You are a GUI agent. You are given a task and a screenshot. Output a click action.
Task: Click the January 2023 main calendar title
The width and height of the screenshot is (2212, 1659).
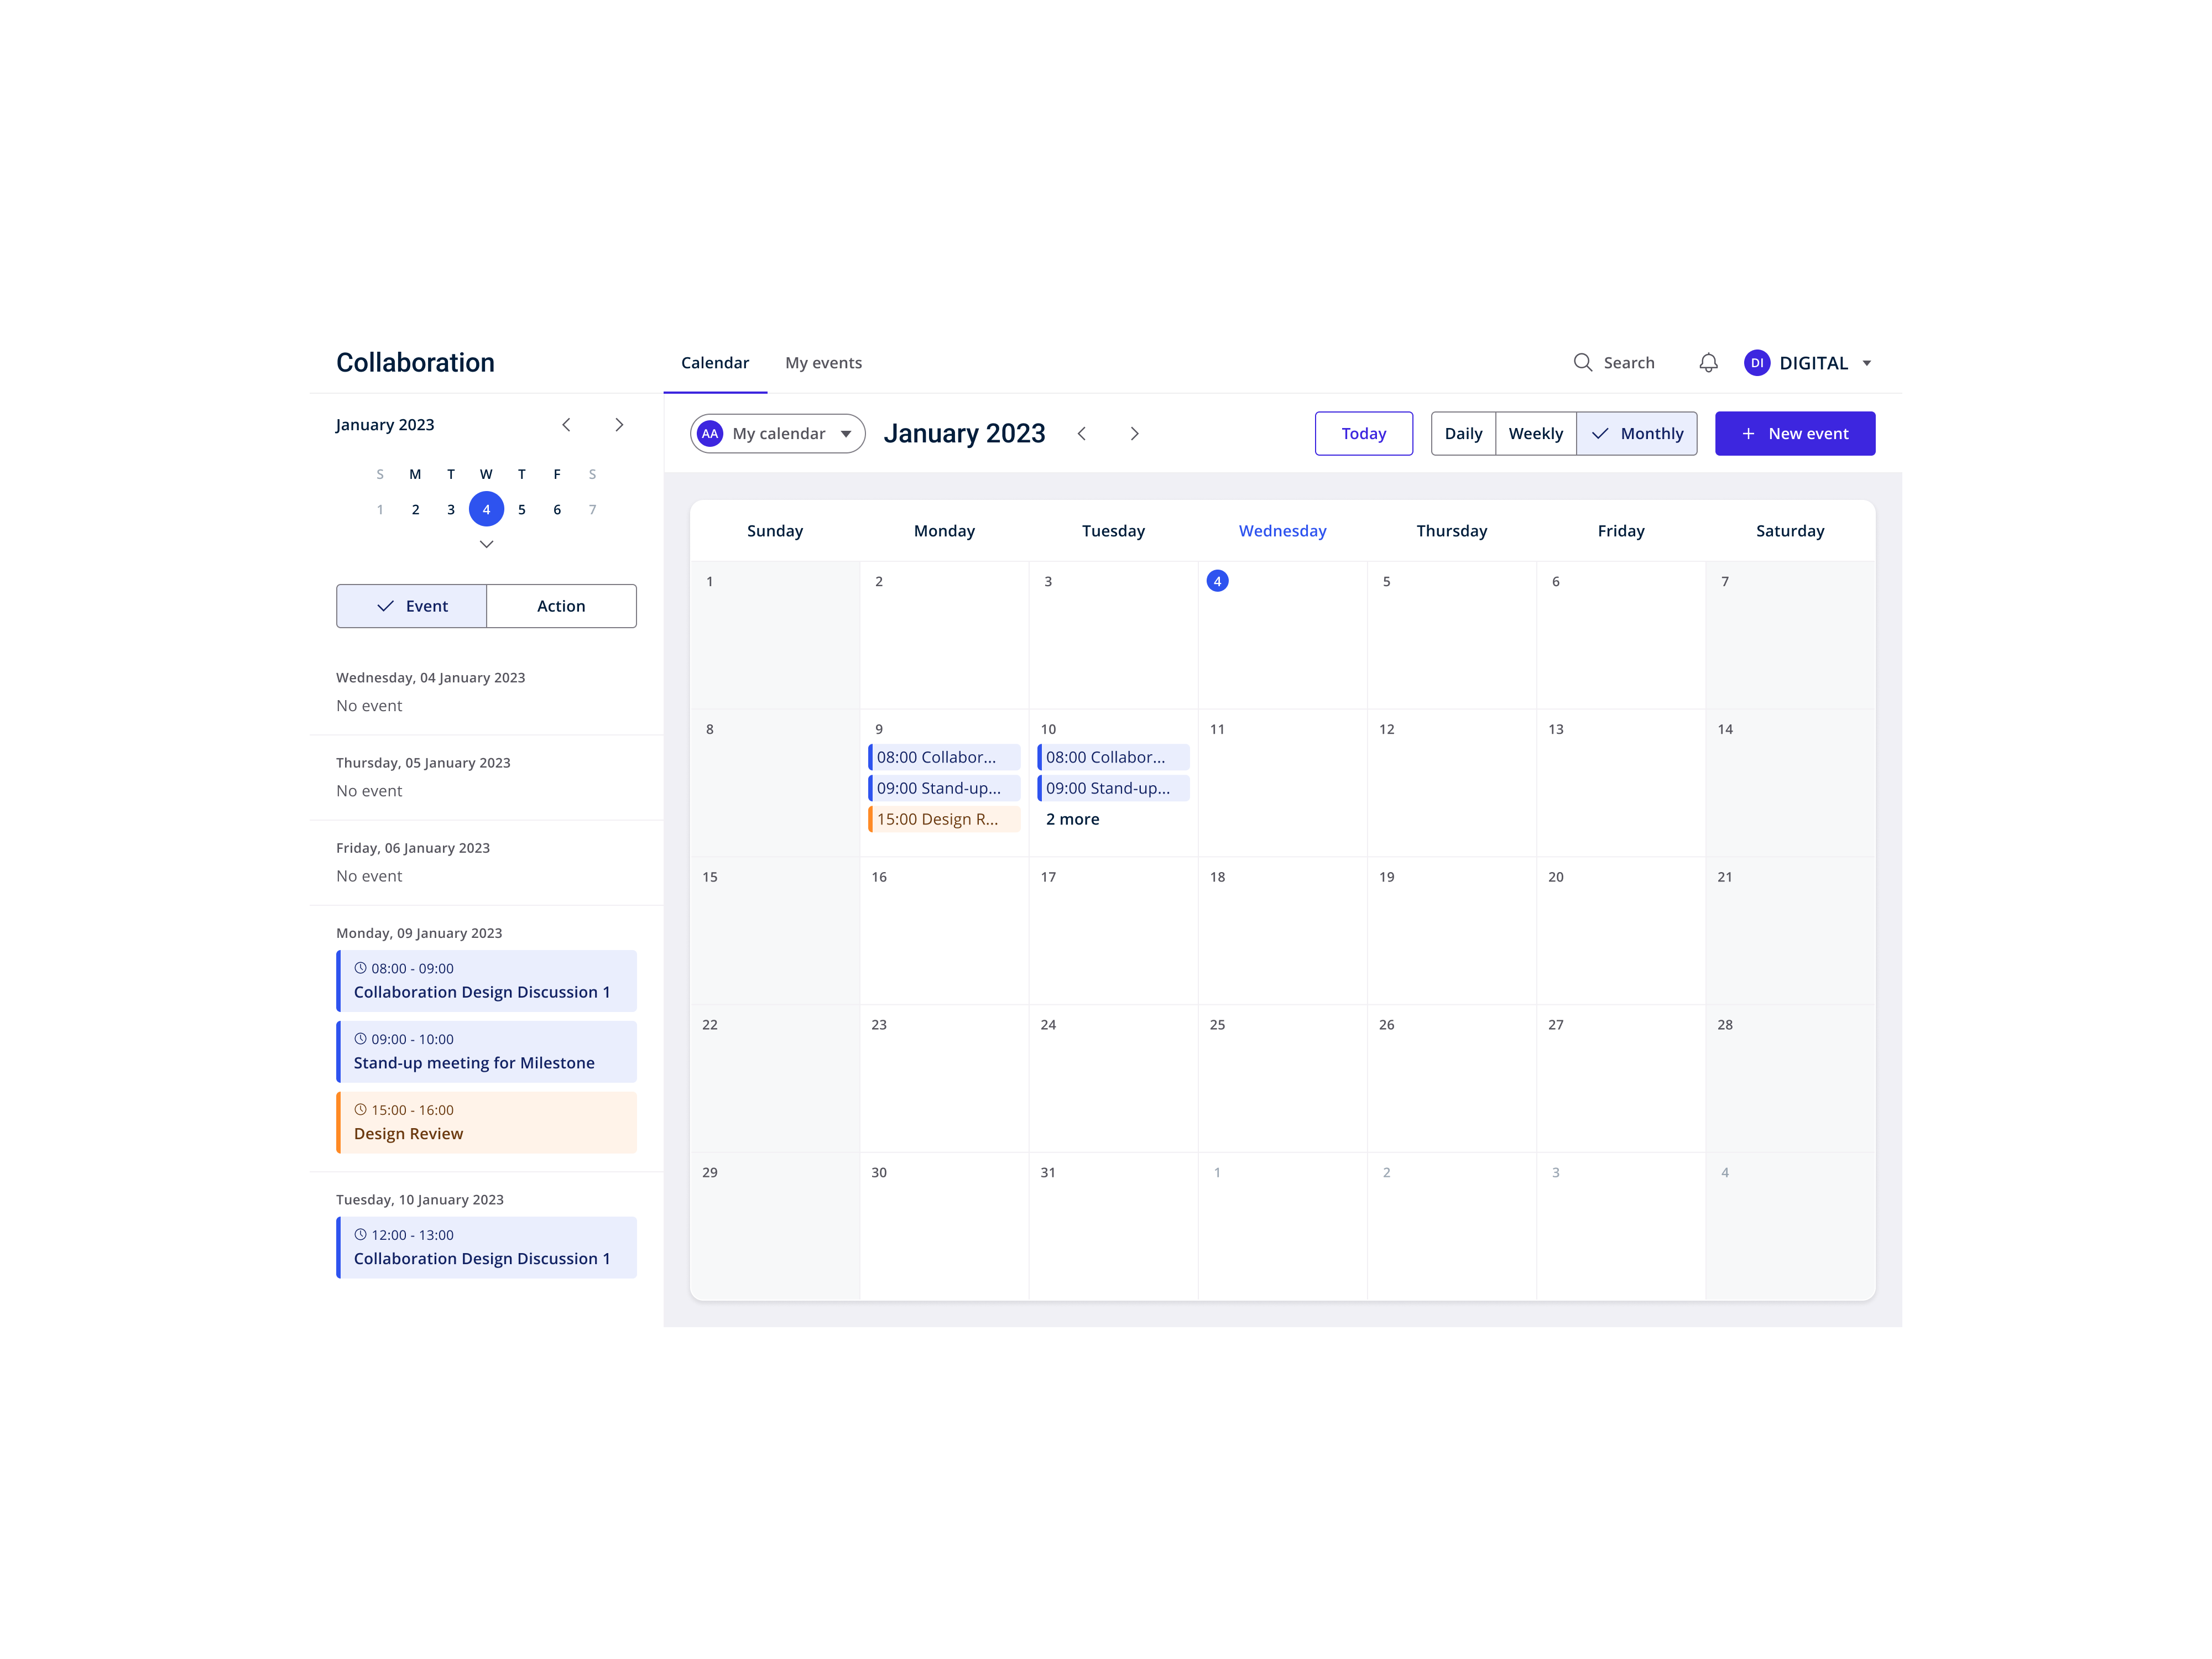pyautogui.click(x=964, y=433)
